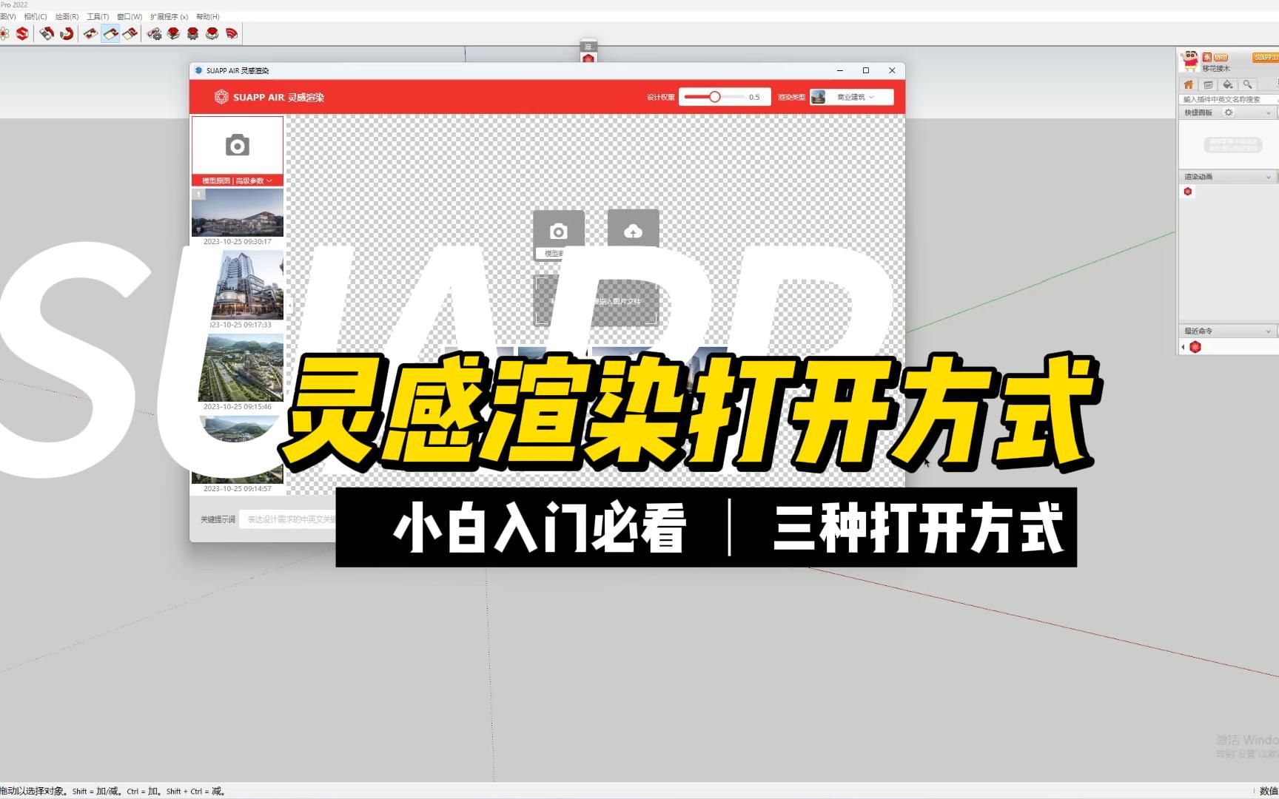
Task: Click the gear icon next to 快捷面板
Action: tap(1228, 112)
